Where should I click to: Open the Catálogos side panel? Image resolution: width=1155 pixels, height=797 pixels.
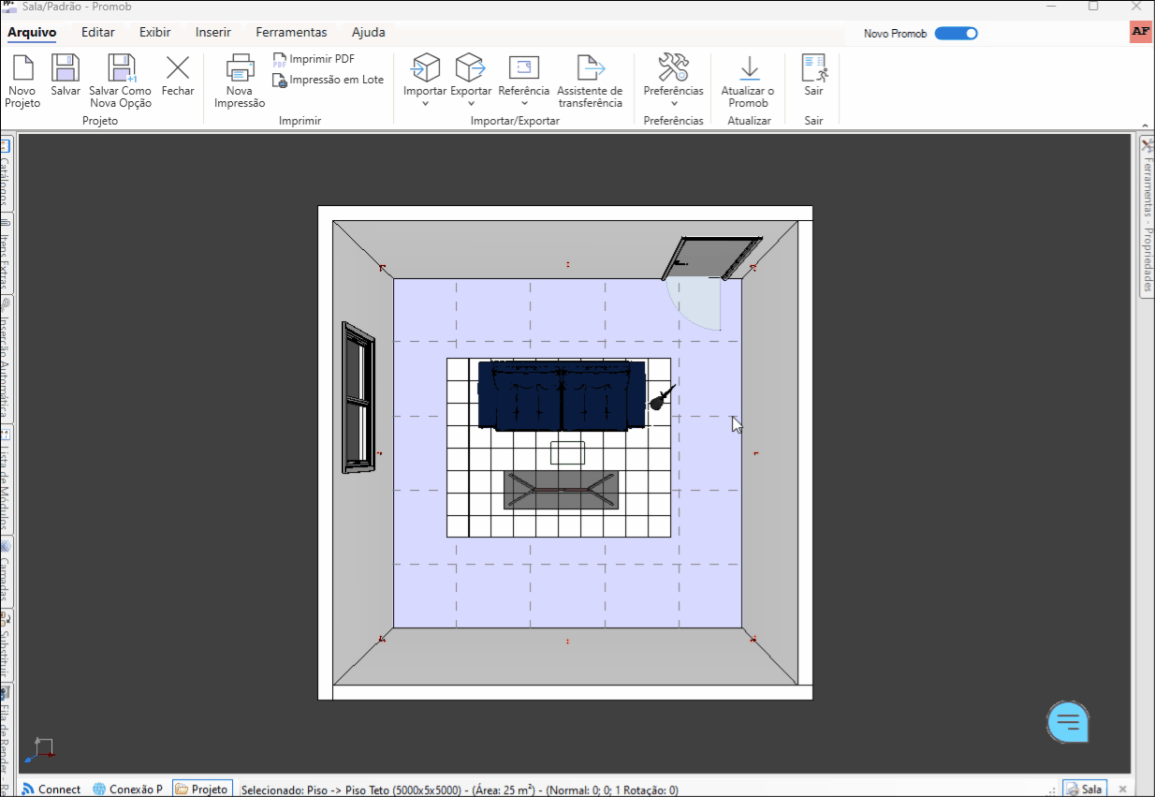click(x=5, y=173)
